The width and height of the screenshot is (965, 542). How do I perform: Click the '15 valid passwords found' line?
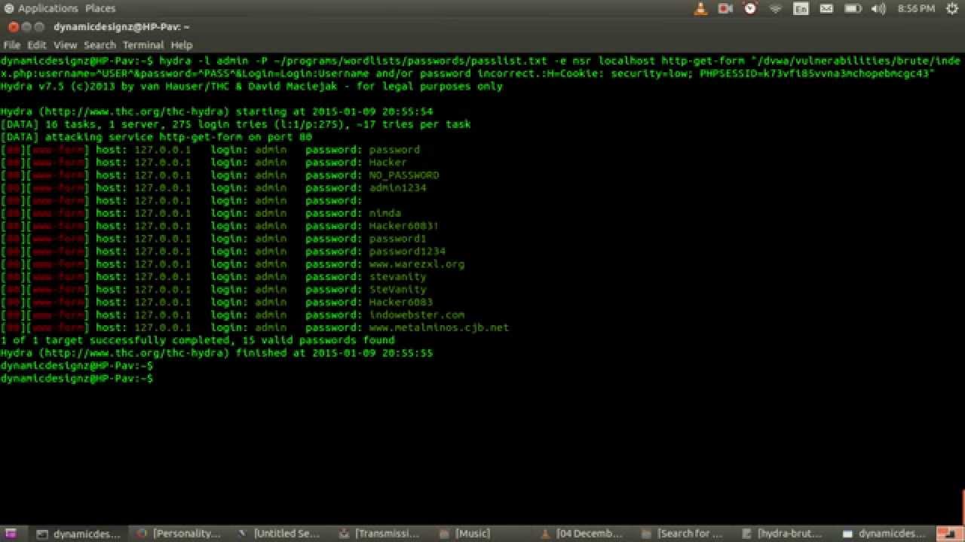pyautogui.click(x=198, y=340)
